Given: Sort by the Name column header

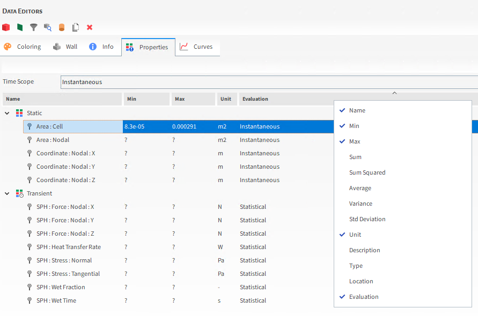Looking at the screenshot, I should coord(62,99).
